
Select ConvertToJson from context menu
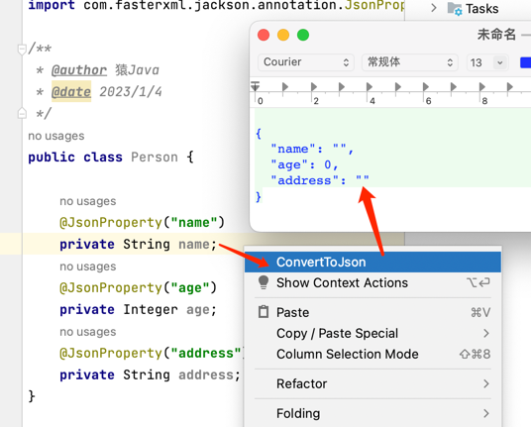[x=372, y=263]
